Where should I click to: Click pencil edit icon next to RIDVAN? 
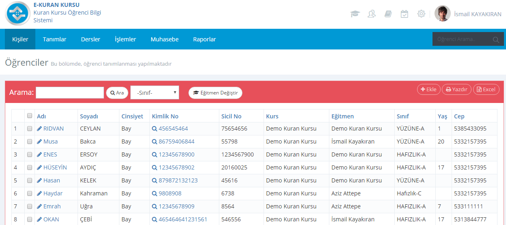pos(39,129)
